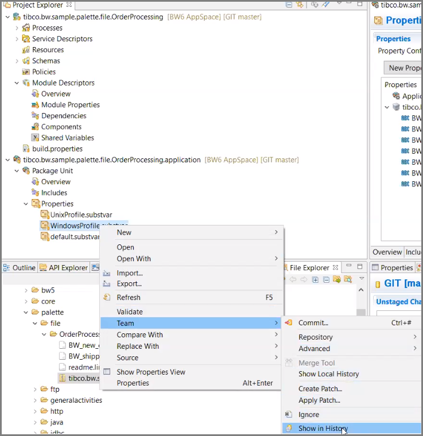Click File Explorer expand-all plus icon

[x=315, y=279]
